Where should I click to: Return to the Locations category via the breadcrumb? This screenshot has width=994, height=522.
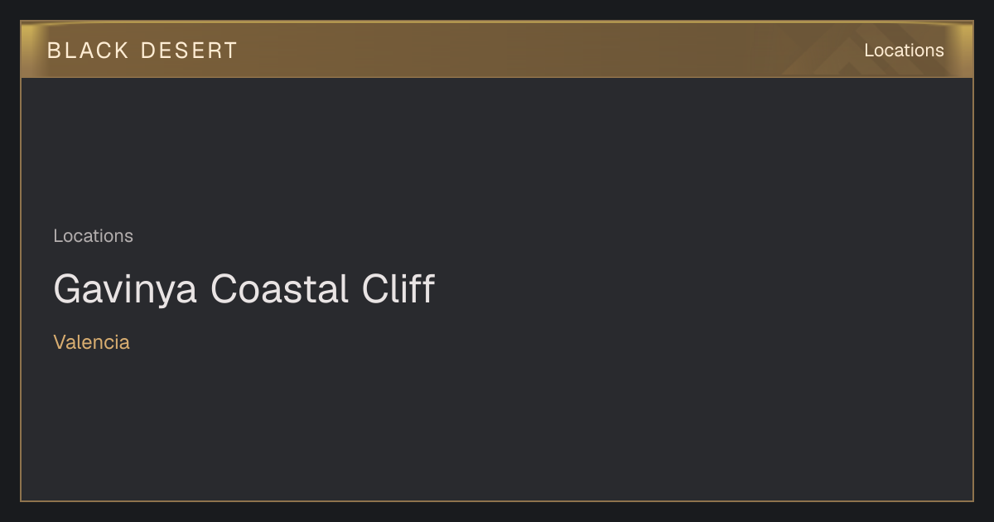coord(93,236)
